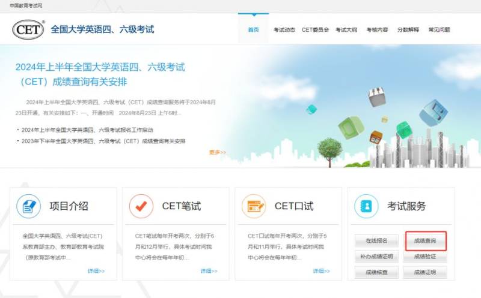
Task: Click the CET oval logo
Action: [x=28, y=29]
